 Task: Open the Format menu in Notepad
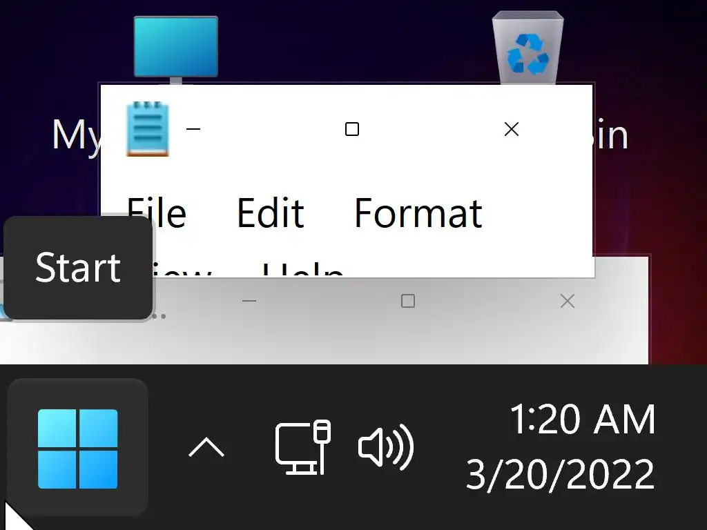418,213
